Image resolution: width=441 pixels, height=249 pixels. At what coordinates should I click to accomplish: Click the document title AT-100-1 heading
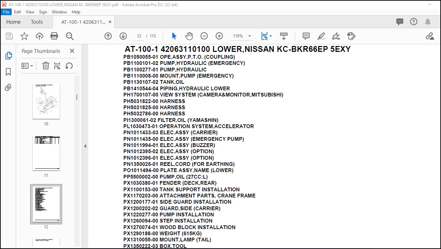238,49
